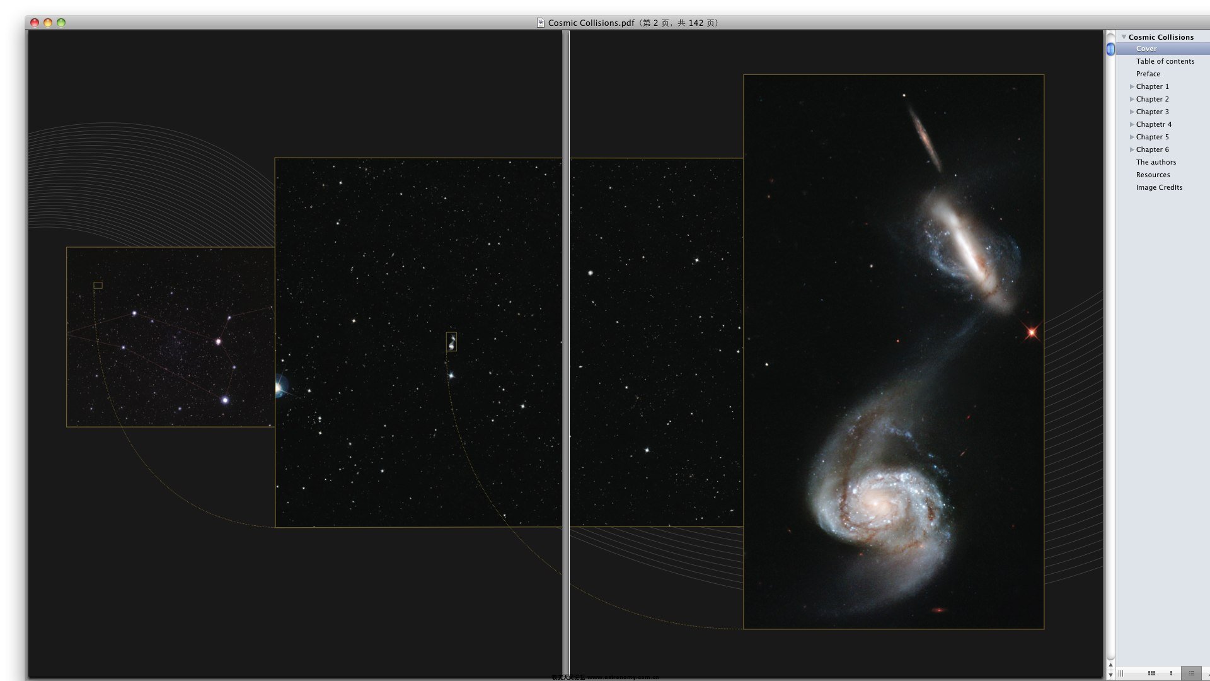Open Table of contents entry
1210x681 pixels.
point(1165,61)
